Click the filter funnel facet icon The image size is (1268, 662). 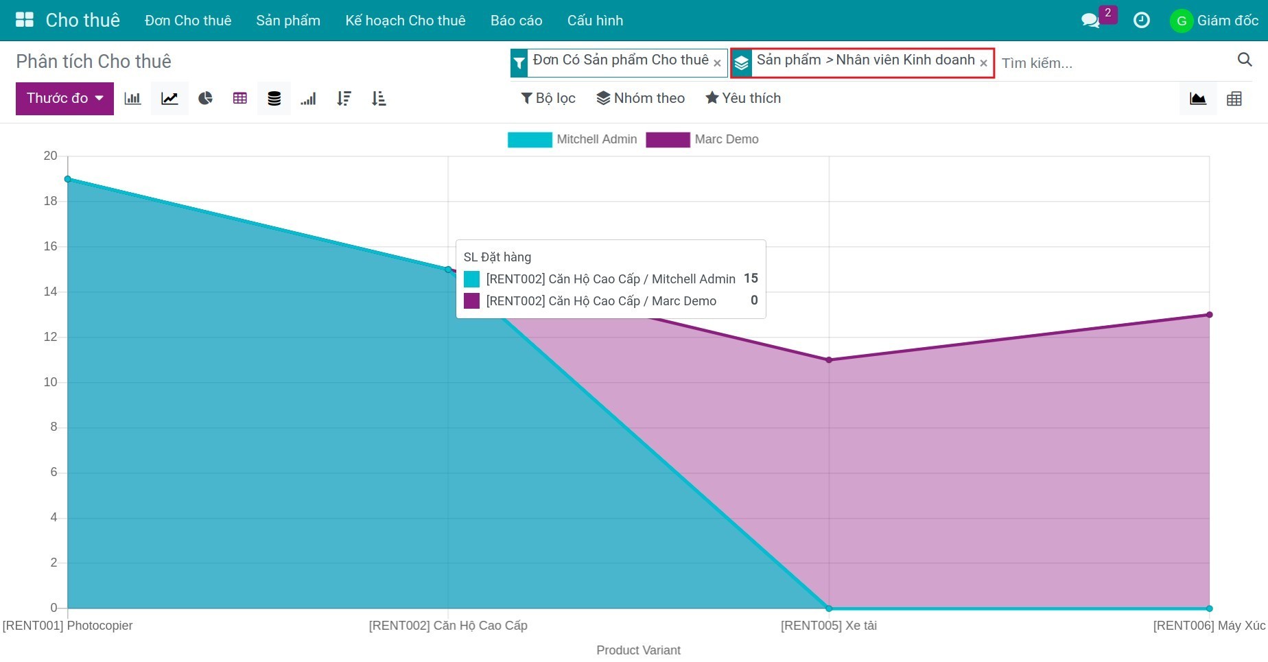point(519,63)
